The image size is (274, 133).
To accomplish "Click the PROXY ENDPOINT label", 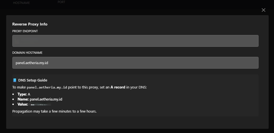I will tap(25, 31).
